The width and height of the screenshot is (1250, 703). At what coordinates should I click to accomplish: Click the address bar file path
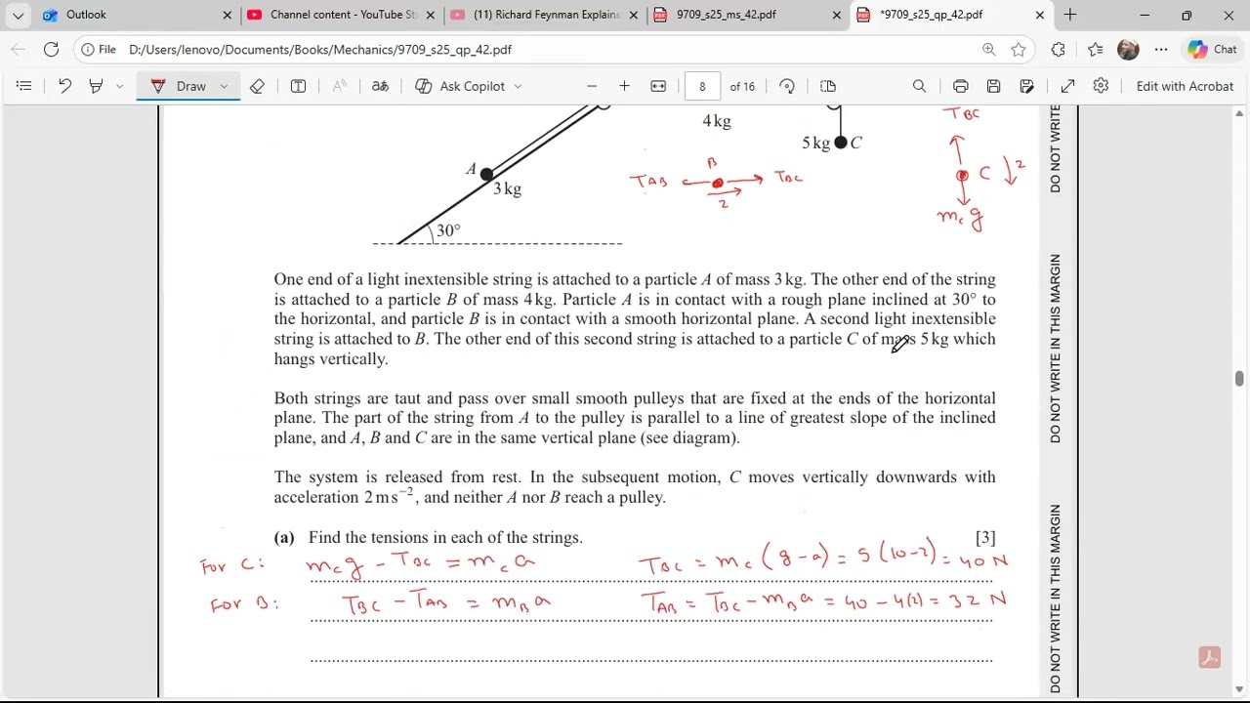point(320,49)
